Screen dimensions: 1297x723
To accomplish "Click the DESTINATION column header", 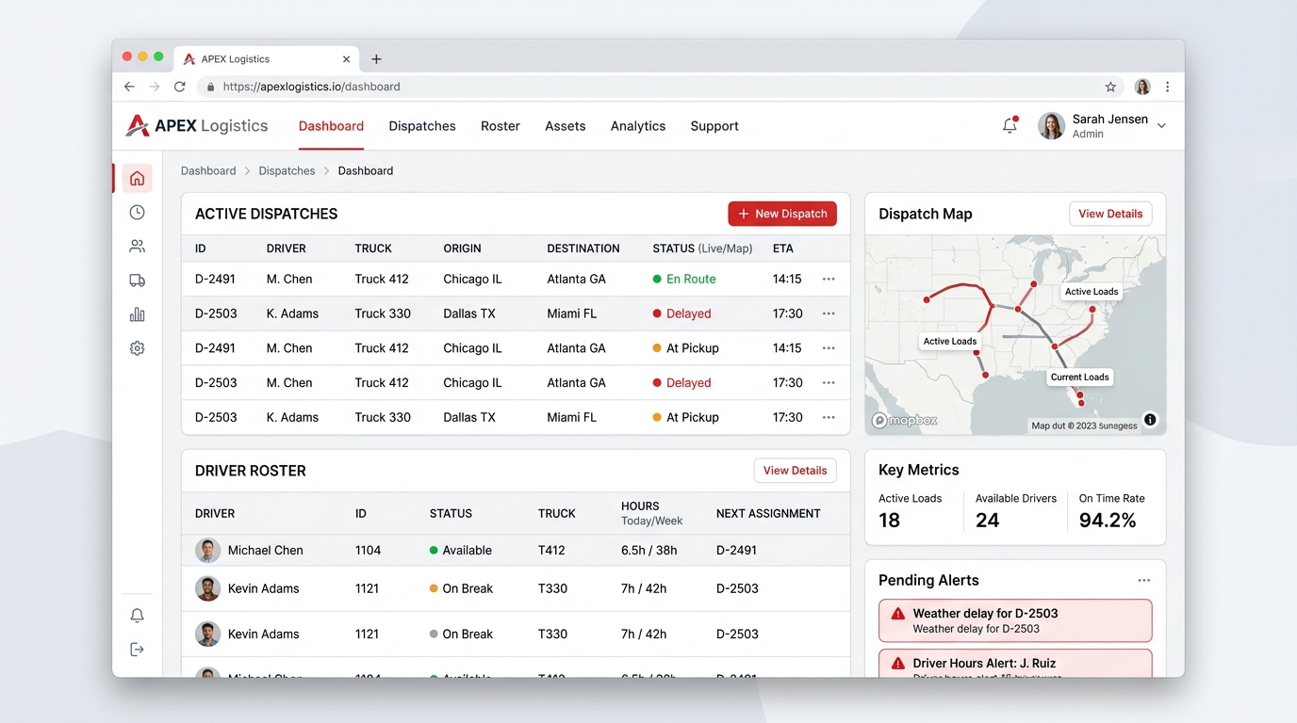I will (x=583, y=249).
